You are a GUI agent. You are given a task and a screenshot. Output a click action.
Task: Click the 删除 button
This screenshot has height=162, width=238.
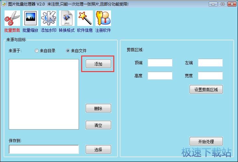coord(98,108)
